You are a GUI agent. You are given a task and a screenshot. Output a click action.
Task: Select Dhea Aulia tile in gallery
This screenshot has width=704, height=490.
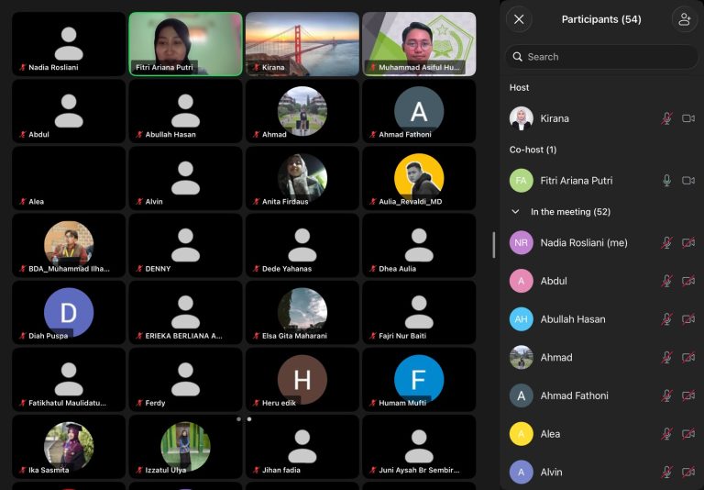click(419, 245)
